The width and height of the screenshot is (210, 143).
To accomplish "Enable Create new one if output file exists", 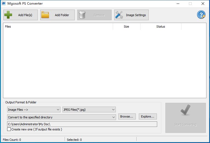I will 9,129.
